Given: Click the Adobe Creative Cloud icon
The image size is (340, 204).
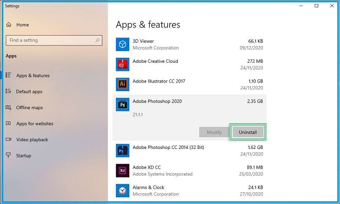Looking at the screenshot, I should [x=122, y=65].
